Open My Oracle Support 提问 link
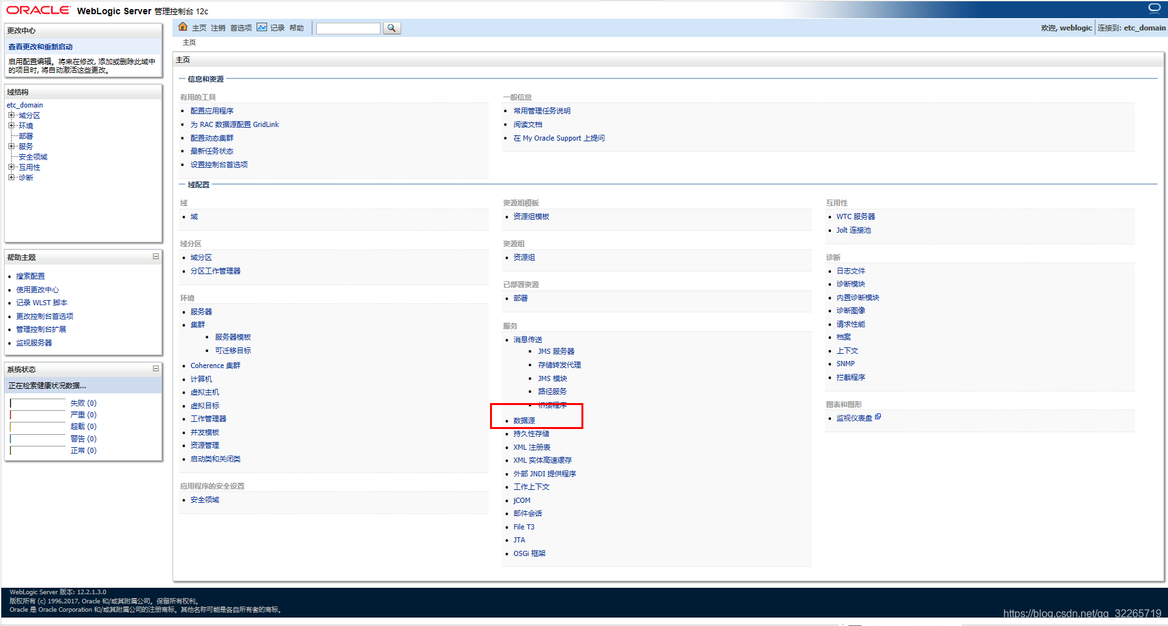Image resolution: width=1168 pixels, height=626 pixels. [559, 138]
